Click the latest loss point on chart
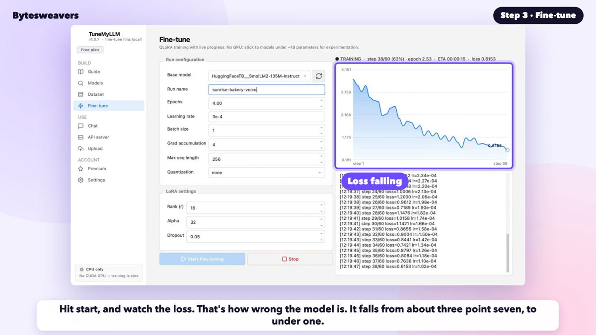 (507, 150)
